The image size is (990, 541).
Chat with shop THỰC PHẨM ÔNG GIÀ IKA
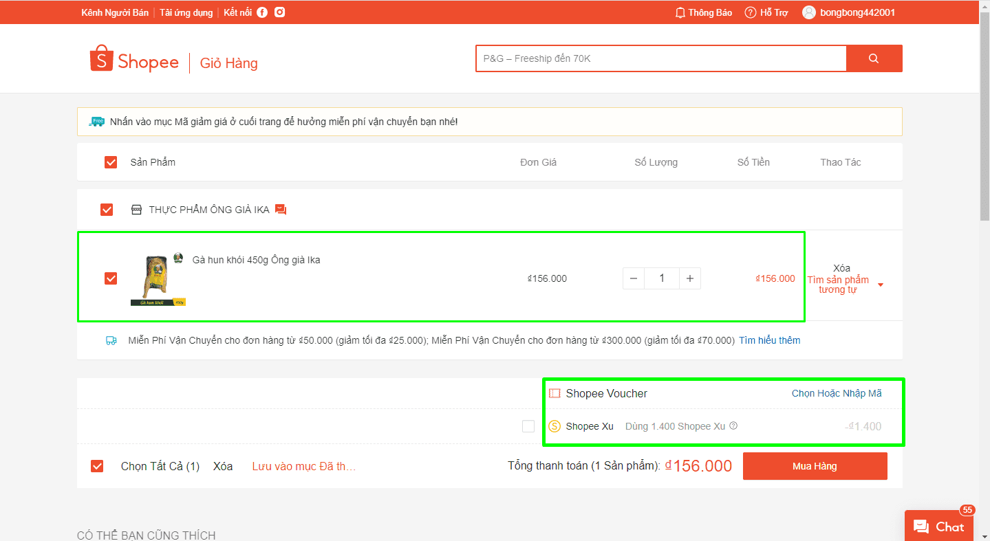coord(281,210)
